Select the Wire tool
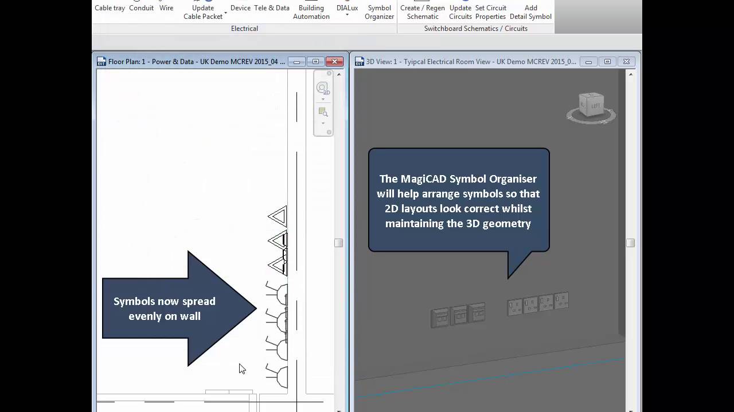The width and height of the screenshot is (734, 412). [x=166, y=8]
